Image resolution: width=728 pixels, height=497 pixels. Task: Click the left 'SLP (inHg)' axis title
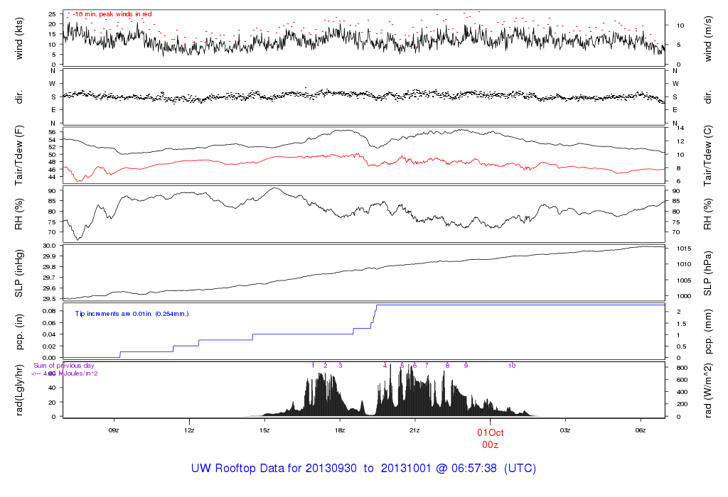pos(19,273)
